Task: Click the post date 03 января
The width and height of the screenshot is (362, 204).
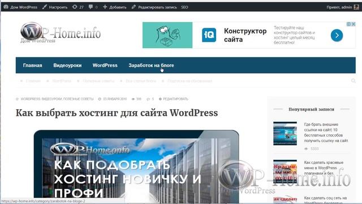Action: pyautogui.click(x=115, y=99)
